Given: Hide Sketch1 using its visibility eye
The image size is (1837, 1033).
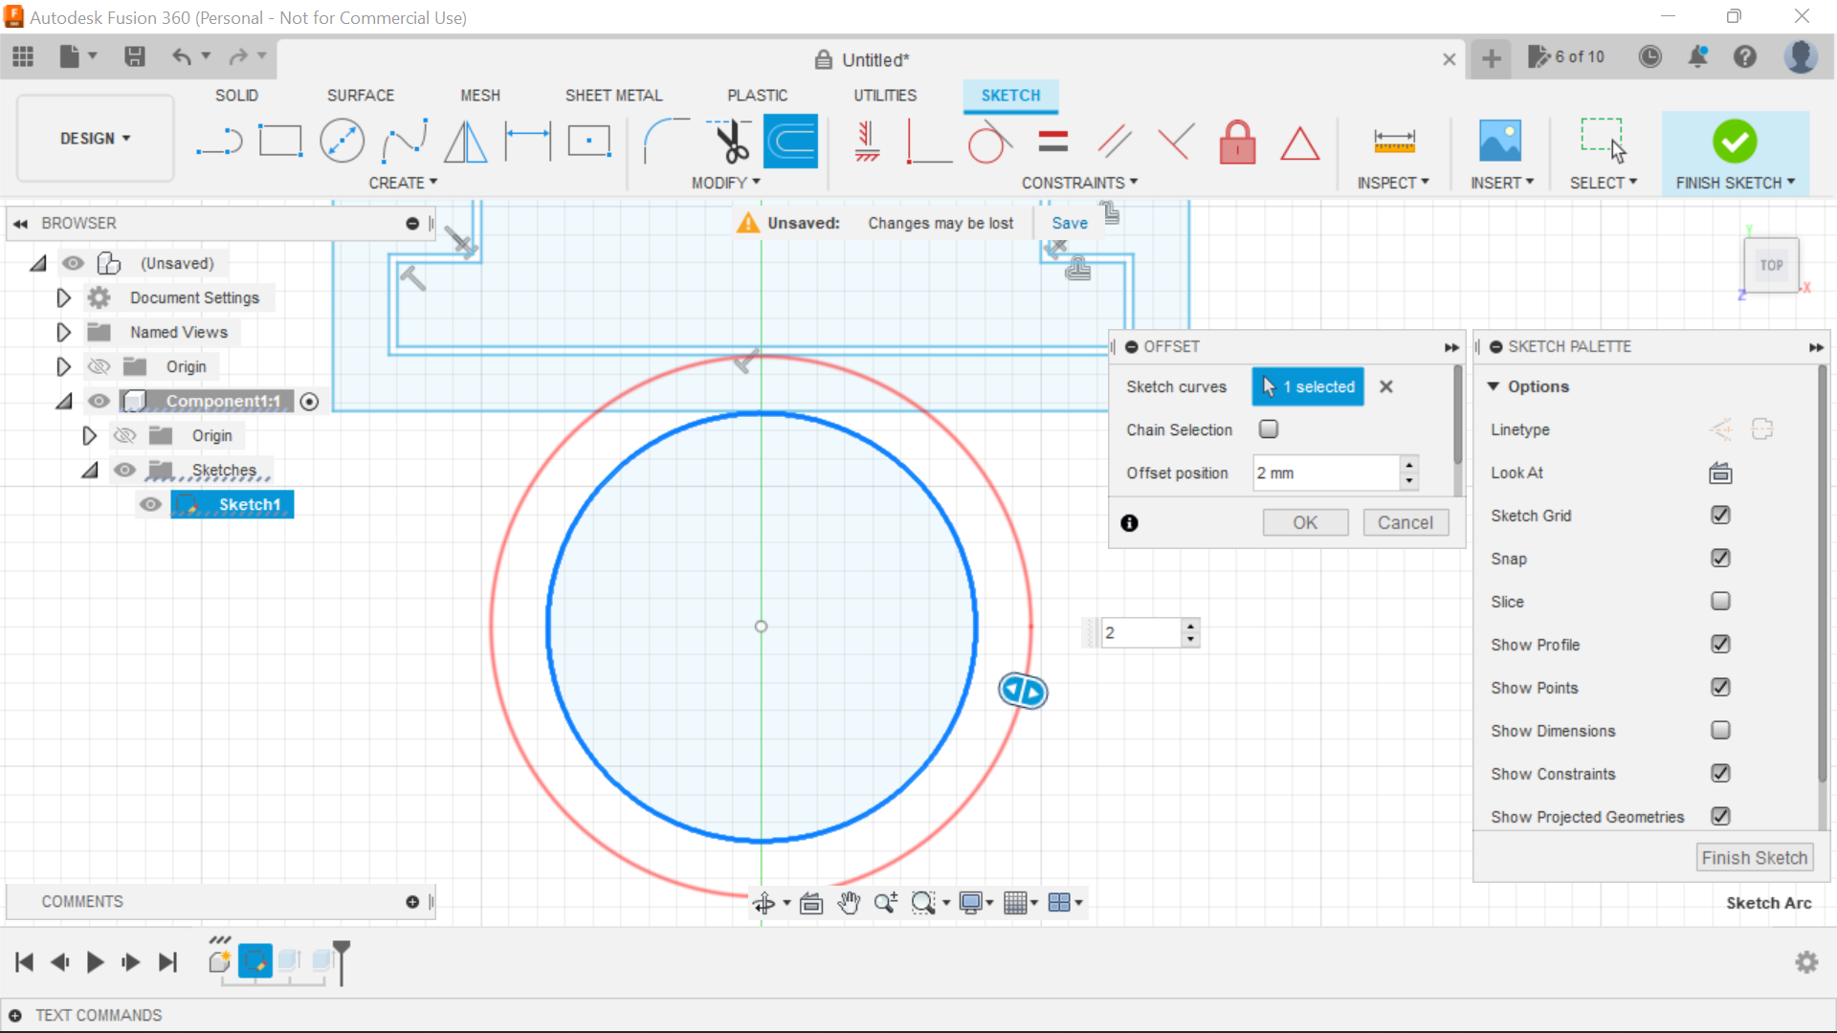Looking at the screenshot, I should click(x=149, y=504).
